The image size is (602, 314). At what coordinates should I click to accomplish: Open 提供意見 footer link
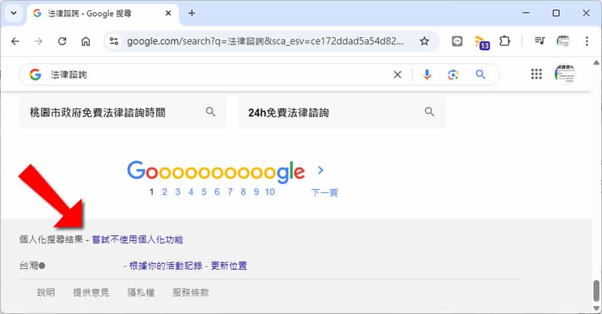coord(91,292)
